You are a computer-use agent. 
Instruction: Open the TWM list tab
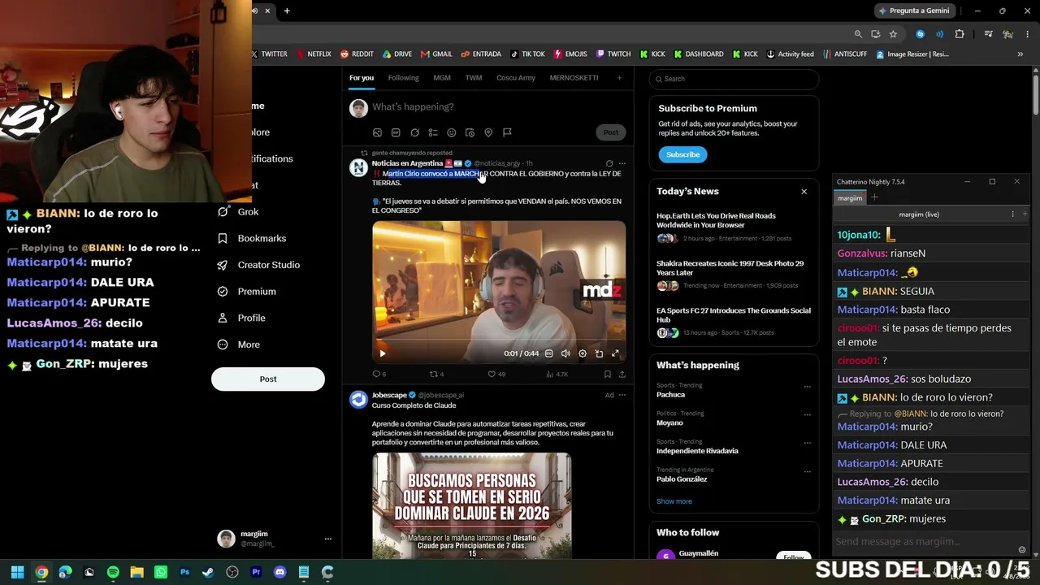coord(474,78)
